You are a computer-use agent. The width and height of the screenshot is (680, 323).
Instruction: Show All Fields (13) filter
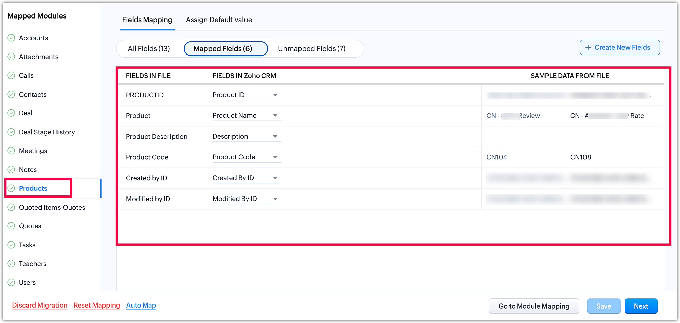pos(149,49)
